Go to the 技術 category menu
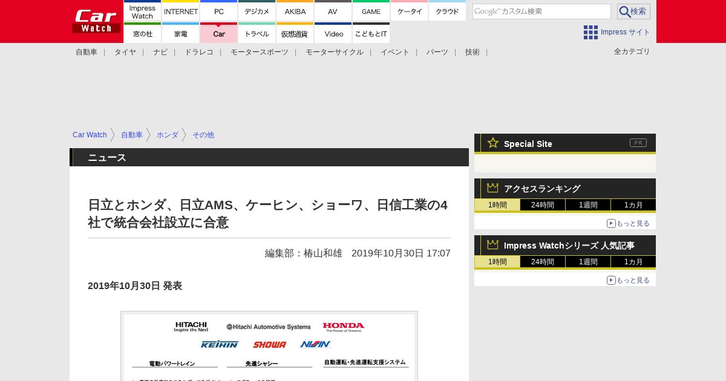This screenshot has height=381, width=726. (473, 52)
